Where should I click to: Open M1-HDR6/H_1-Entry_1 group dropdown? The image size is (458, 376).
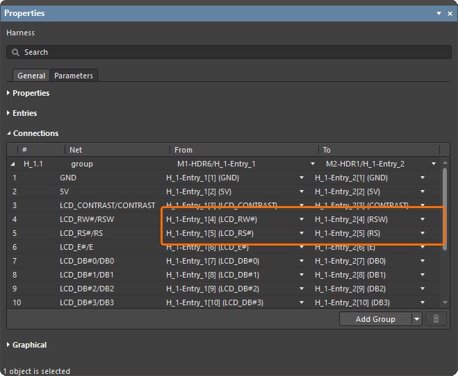(313, 164)
